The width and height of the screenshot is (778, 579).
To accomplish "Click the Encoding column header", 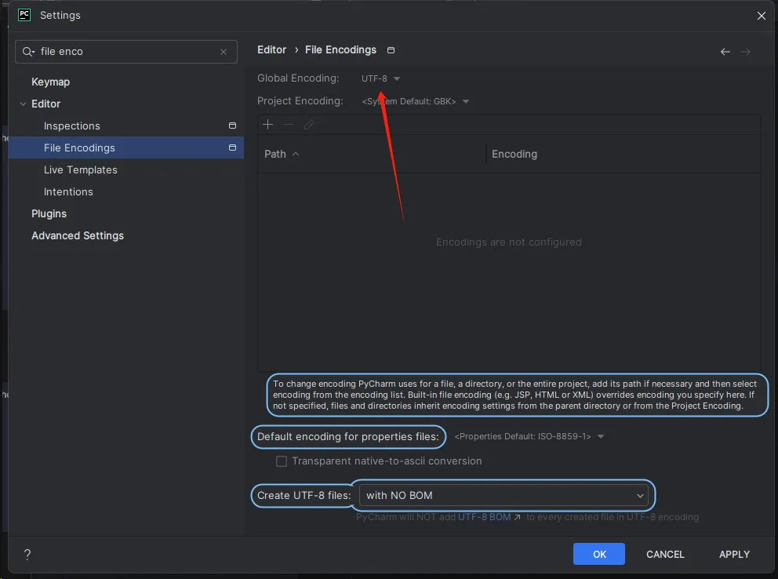I will [514, 154].
